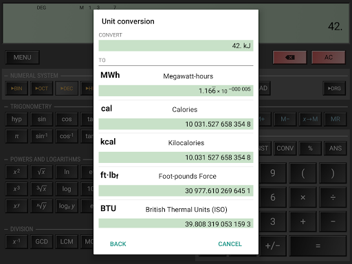The width and height of the screenshot is (352, 264).
Task: Select the pi constant key
Action: [16, 136]
